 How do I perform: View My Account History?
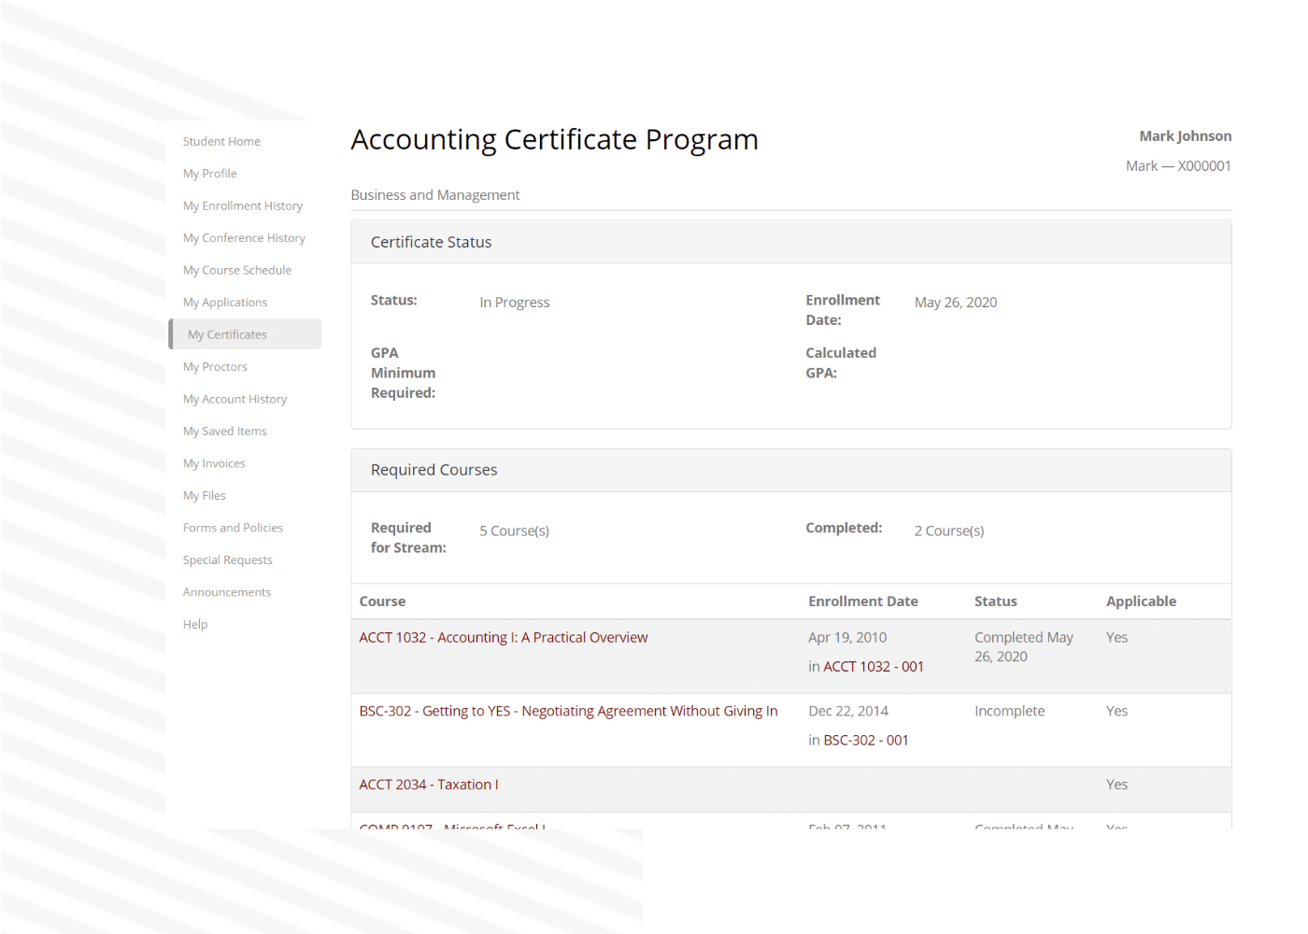(235, 399)
